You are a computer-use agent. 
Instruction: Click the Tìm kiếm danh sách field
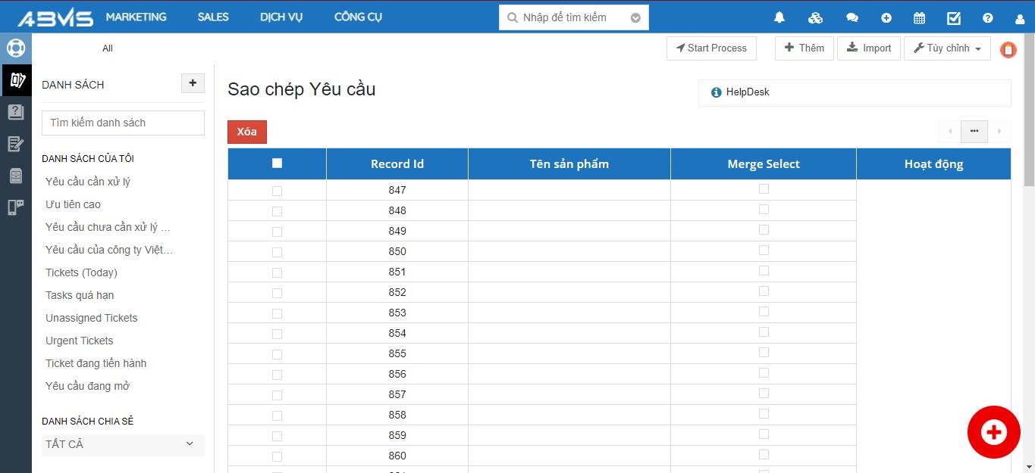[123, 123]
